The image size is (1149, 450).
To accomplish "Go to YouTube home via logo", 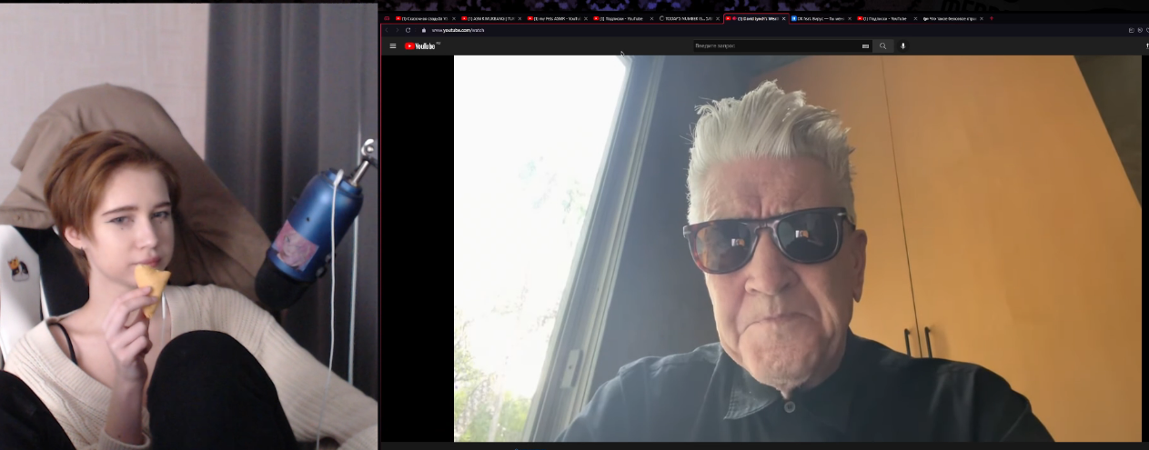I will pyautogui.click(x=420, y=45).
